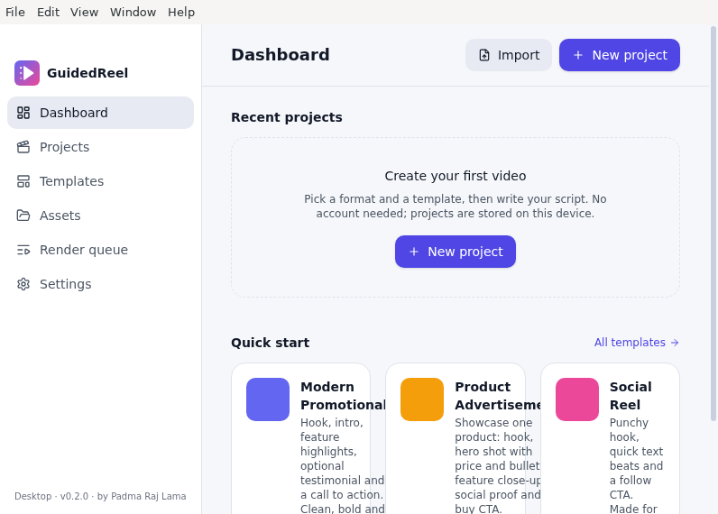Click the Assets folder icon
This screenshot has width=718, height=514.
click(23, 216)
